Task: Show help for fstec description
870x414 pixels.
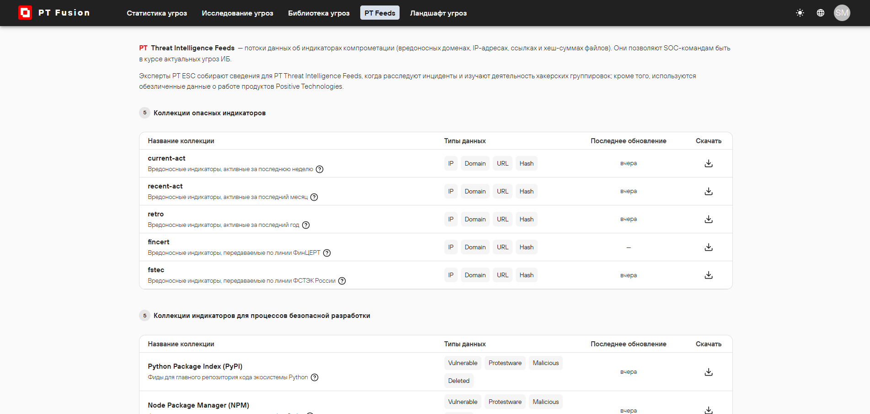Action: pos(342,281)
